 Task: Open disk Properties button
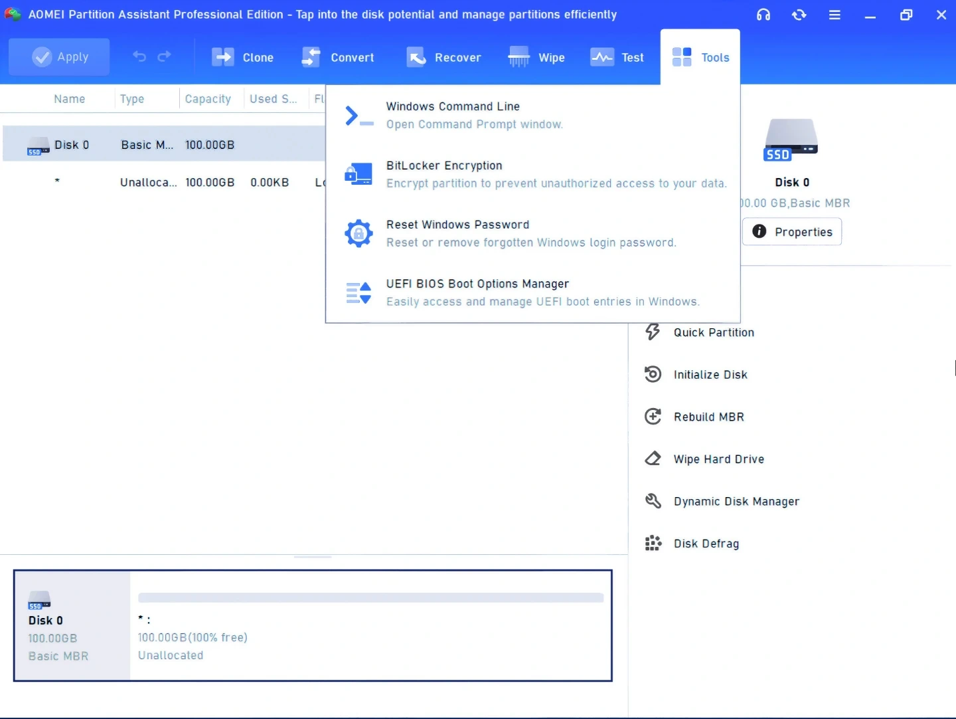791,232
